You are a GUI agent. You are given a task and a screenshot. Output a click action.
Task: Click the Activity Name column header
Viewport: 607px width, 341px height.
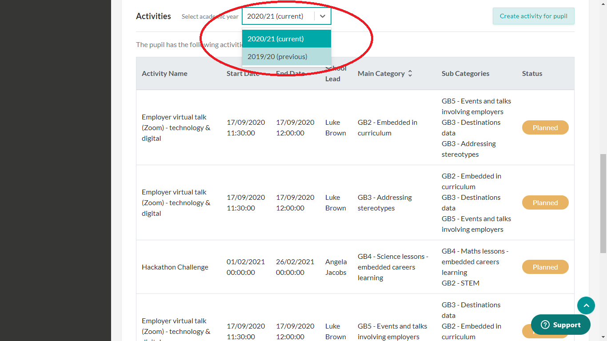164,74
